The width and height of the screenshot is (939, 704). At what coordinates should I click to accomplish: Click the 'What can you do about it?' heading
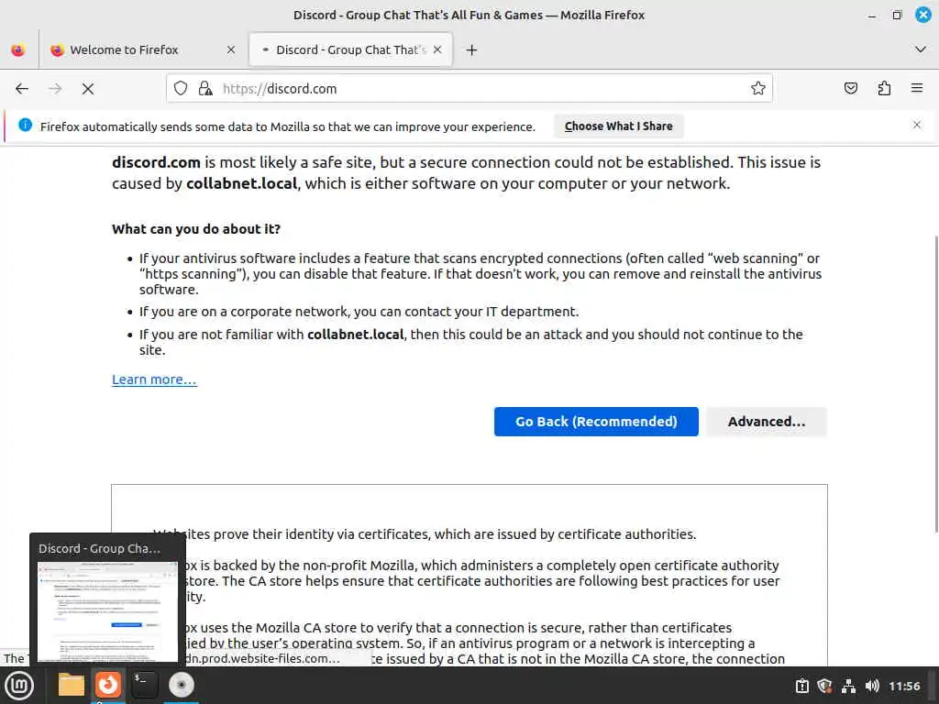(x=196, y=228)
